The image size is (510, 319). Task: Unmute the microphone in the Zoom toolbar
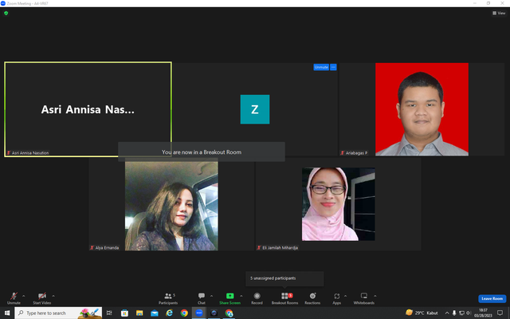[x=14, y=297]
